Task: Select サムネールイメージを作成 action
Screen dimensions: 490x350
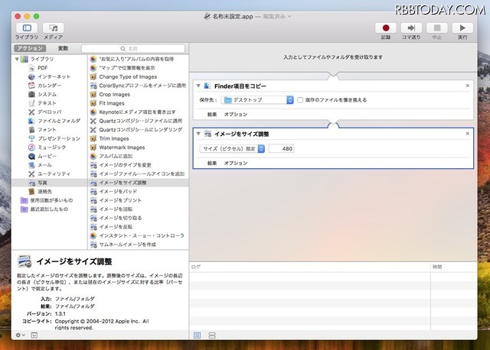Action: coord(128,245)
